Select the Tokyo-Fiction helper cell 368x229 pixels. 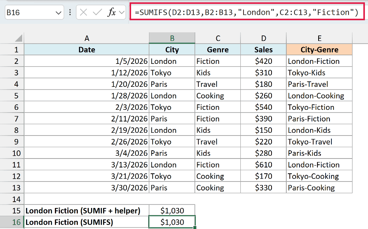[x=319, y=107]
